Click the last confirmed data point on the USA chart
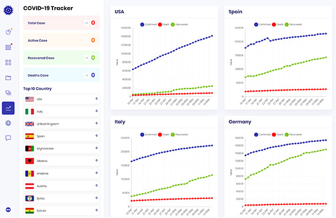 click(212, 36)
